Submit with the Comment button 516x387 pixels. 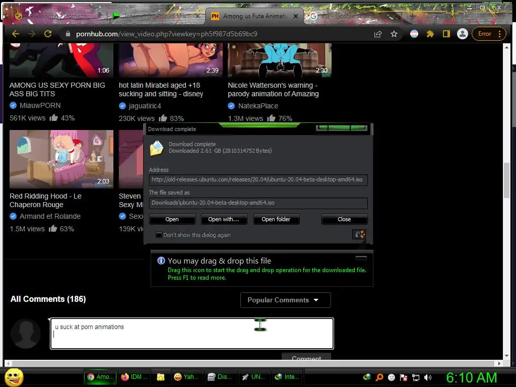pyautogui.click(x=306, y=357)
